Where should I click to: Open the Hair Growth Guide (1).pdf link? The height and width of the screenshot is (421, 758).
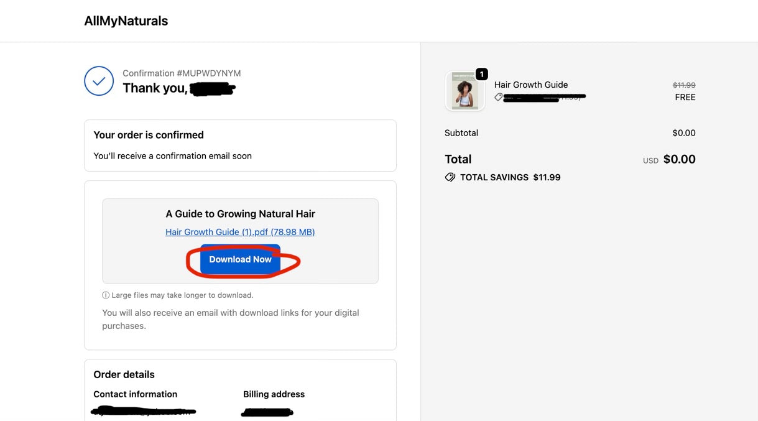(x=240, y=232)
